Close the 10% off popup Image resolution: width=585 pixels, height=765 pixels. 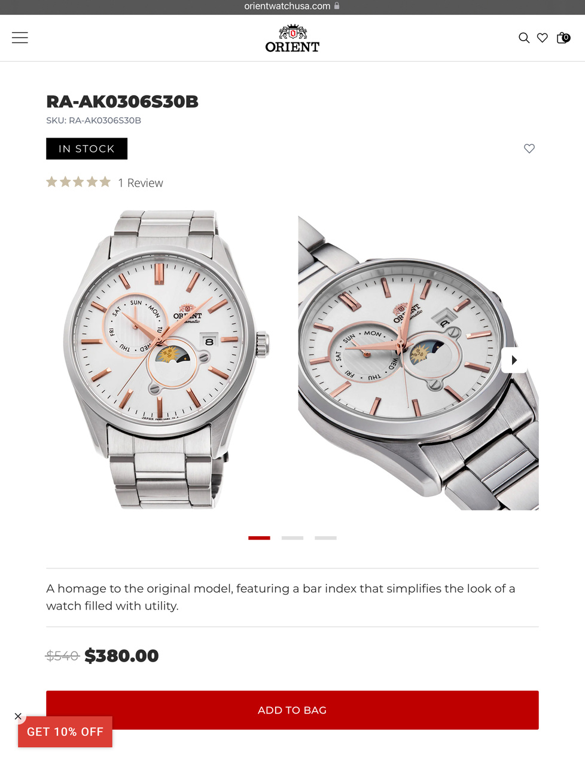(18, 716)
